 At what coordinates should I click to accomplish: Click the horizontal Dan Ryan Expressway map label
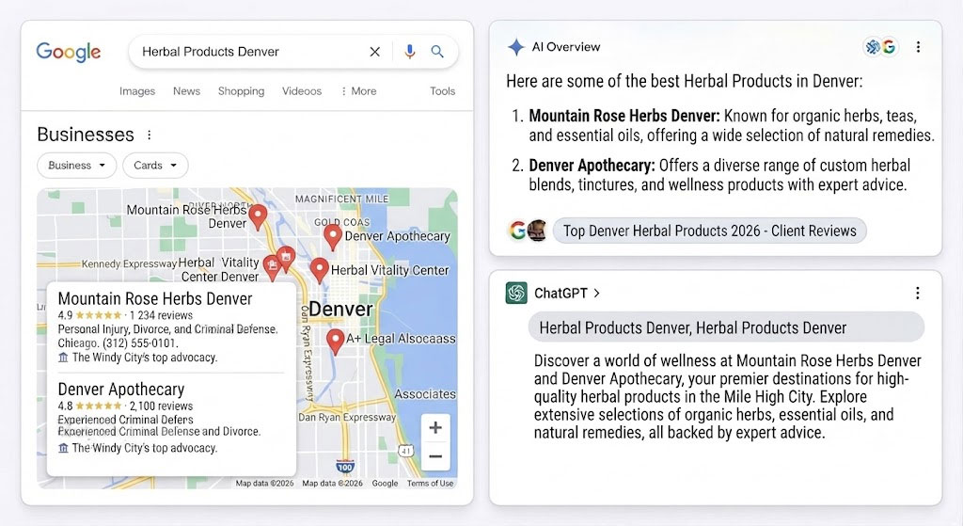(x=347, y=417)
